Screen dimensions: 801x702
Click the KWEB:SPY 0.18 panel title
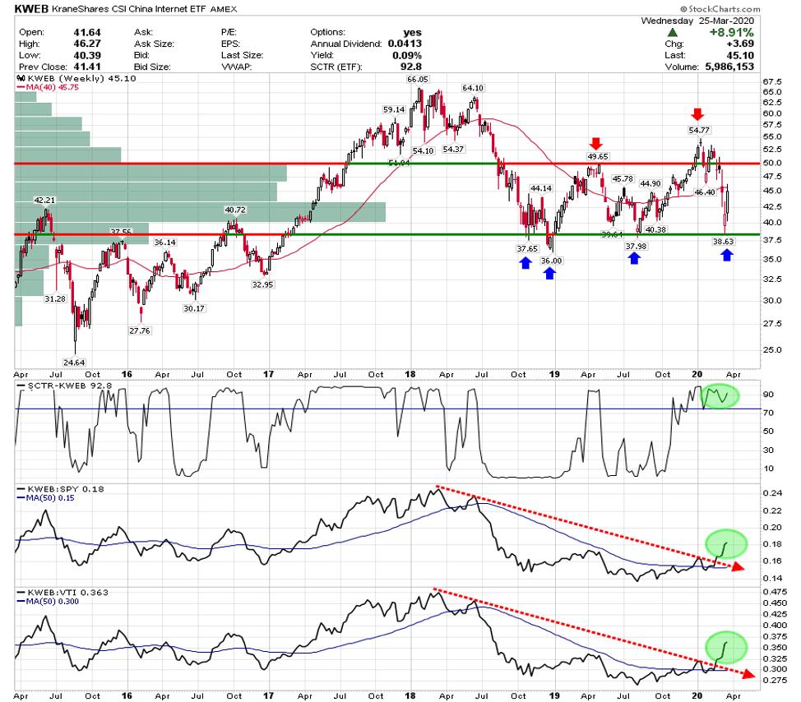coord(54,489)
